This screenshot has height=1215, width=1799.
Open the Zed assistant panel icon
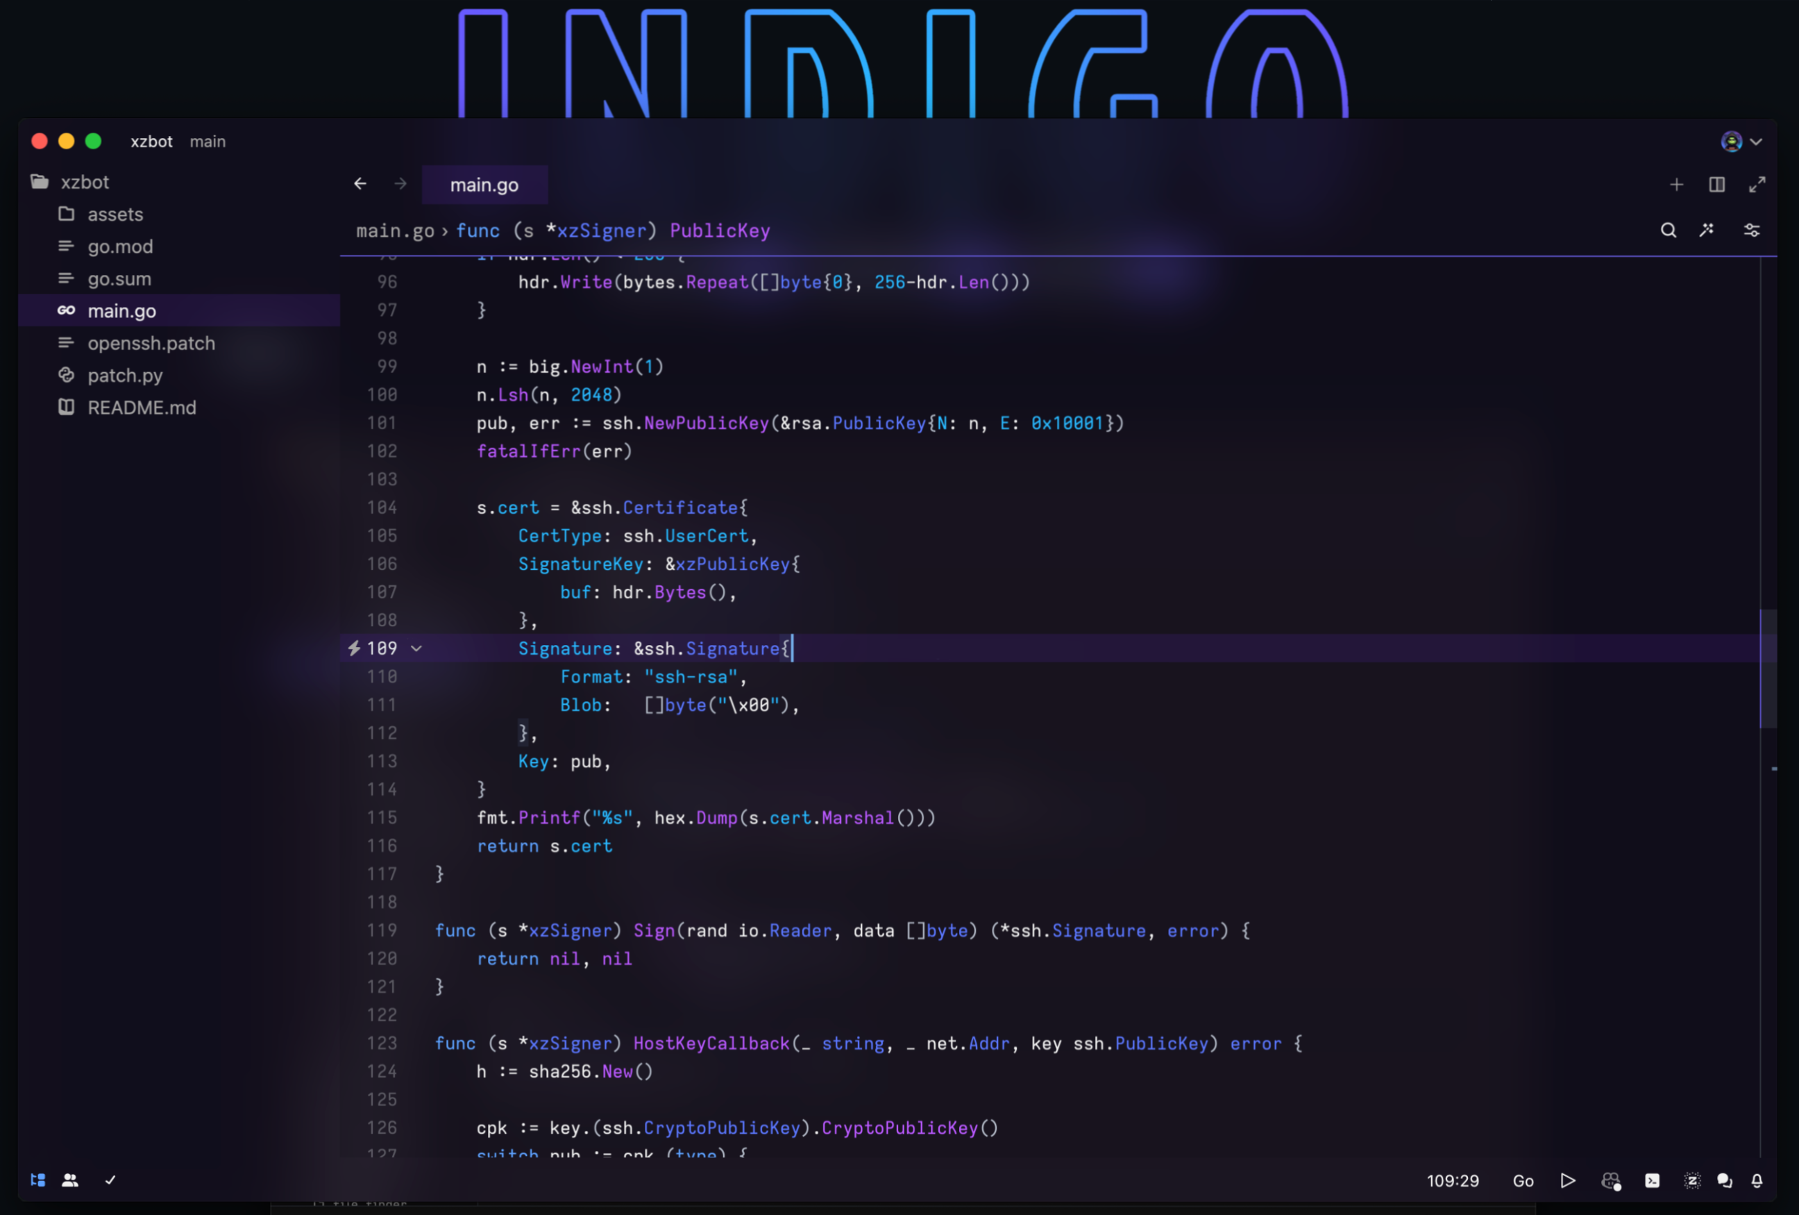click(x=1691, y=1180)
